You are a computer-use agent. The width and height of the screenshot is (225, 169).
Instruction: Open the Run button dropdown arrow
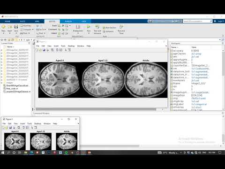point(89,33)
